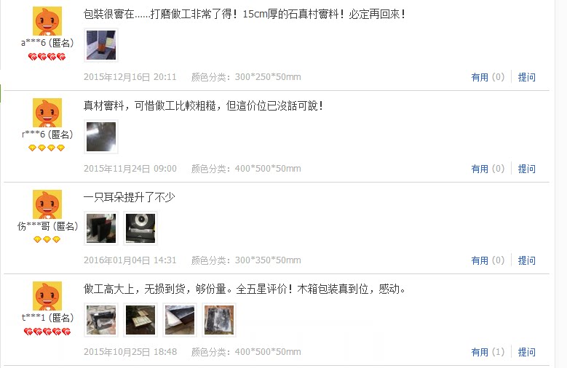This screenshot has height=368, width=567.
Task: View first photo of 一只耳朵提升了不少 review
Action: tap(101, 228)
